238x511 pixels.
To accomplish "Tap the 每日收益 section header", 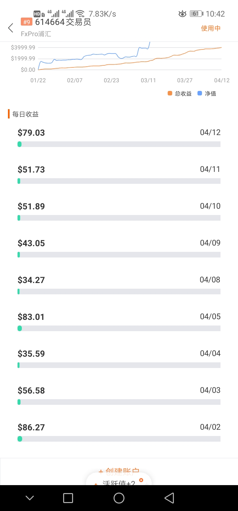I will point(25,114).
